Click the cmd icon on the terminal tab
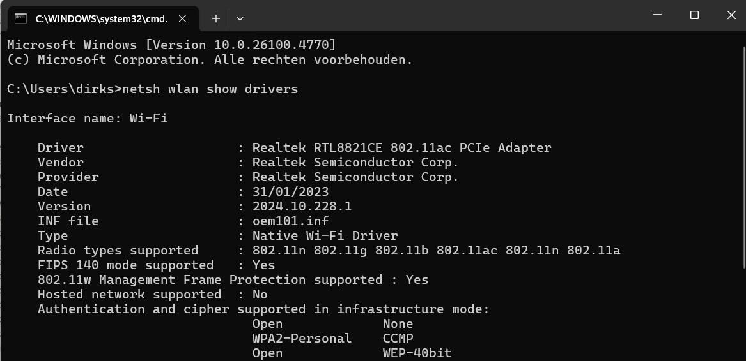This screenshot has width=746, height=361. [20, 18]
